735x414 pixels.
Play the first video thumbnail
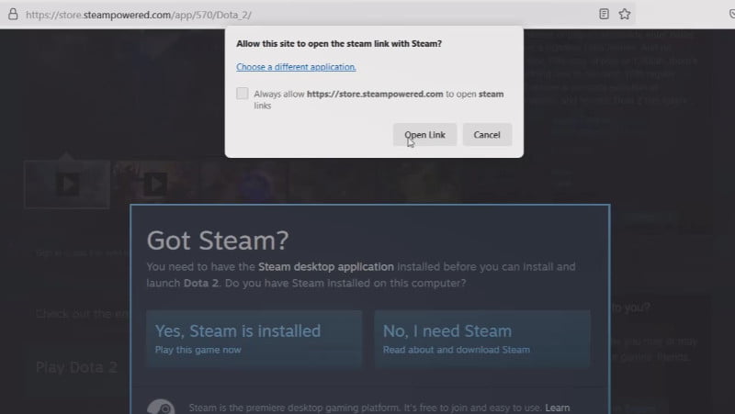[67, 185]
